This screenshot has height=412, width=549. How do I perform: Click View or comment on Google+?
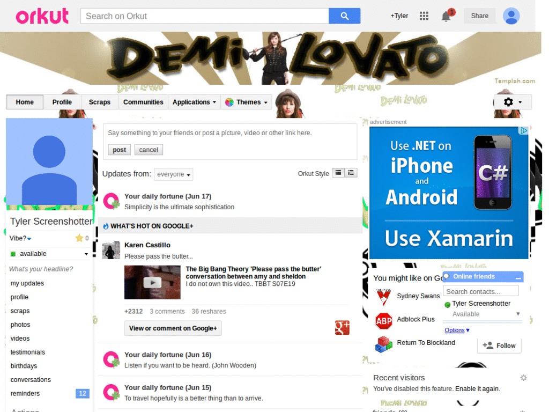pos(173,328)
